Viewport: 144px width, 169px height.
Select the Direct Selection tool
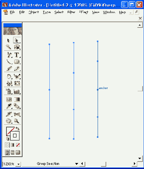click(x=17, y=40)
